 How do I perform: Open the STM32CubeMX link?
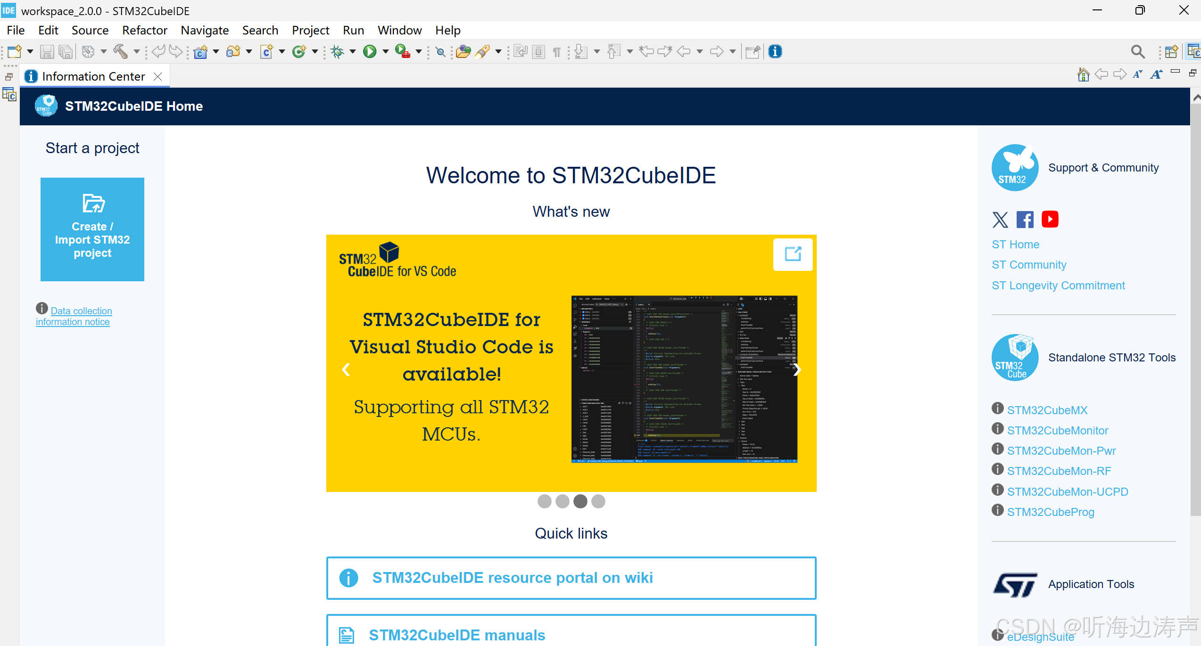(1047, 410)
